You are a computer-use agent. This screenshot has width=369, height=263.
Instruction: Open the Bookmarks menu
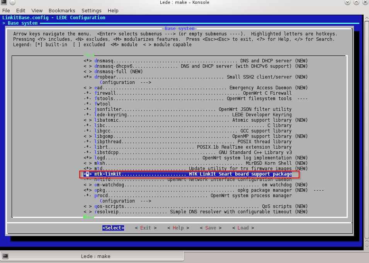click(x=59, y=10)
